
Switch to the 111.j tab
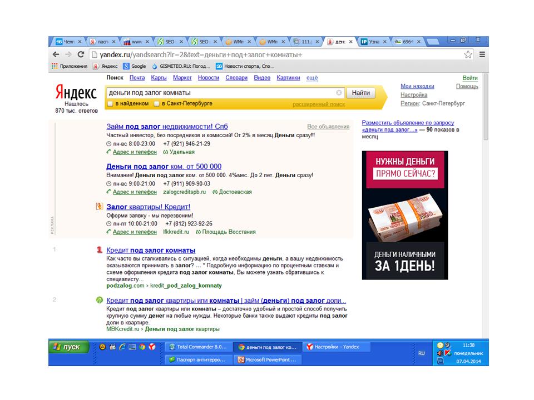pos(306,42)
